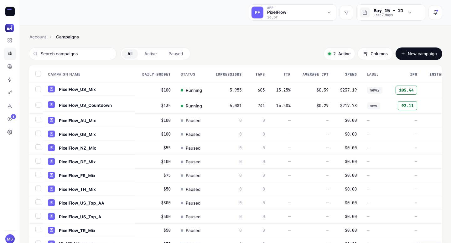Click the PF app avatar badge
The width and height of the screenshot is (451, 243).
tap(257, 12)
